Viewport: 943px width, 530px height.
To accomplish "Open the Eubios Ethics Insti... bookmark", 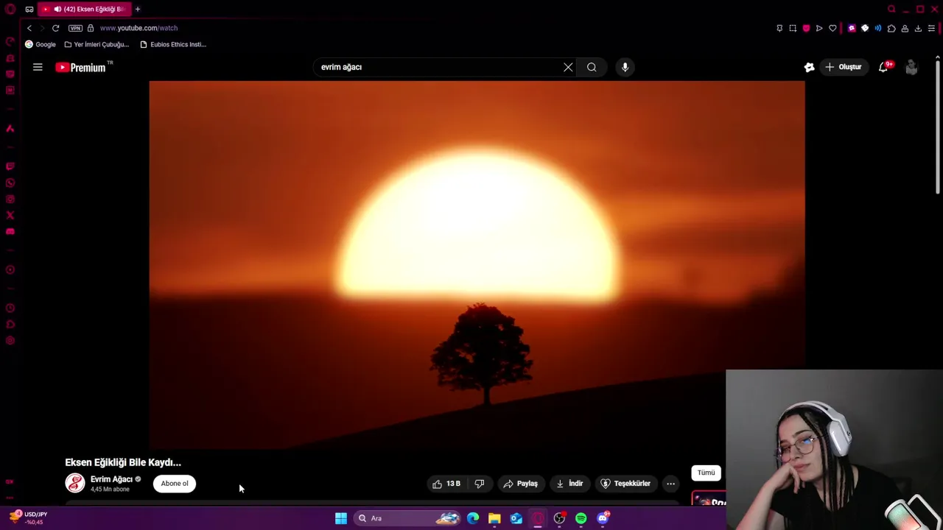I will pyautogui.click(x=173, y=44).
